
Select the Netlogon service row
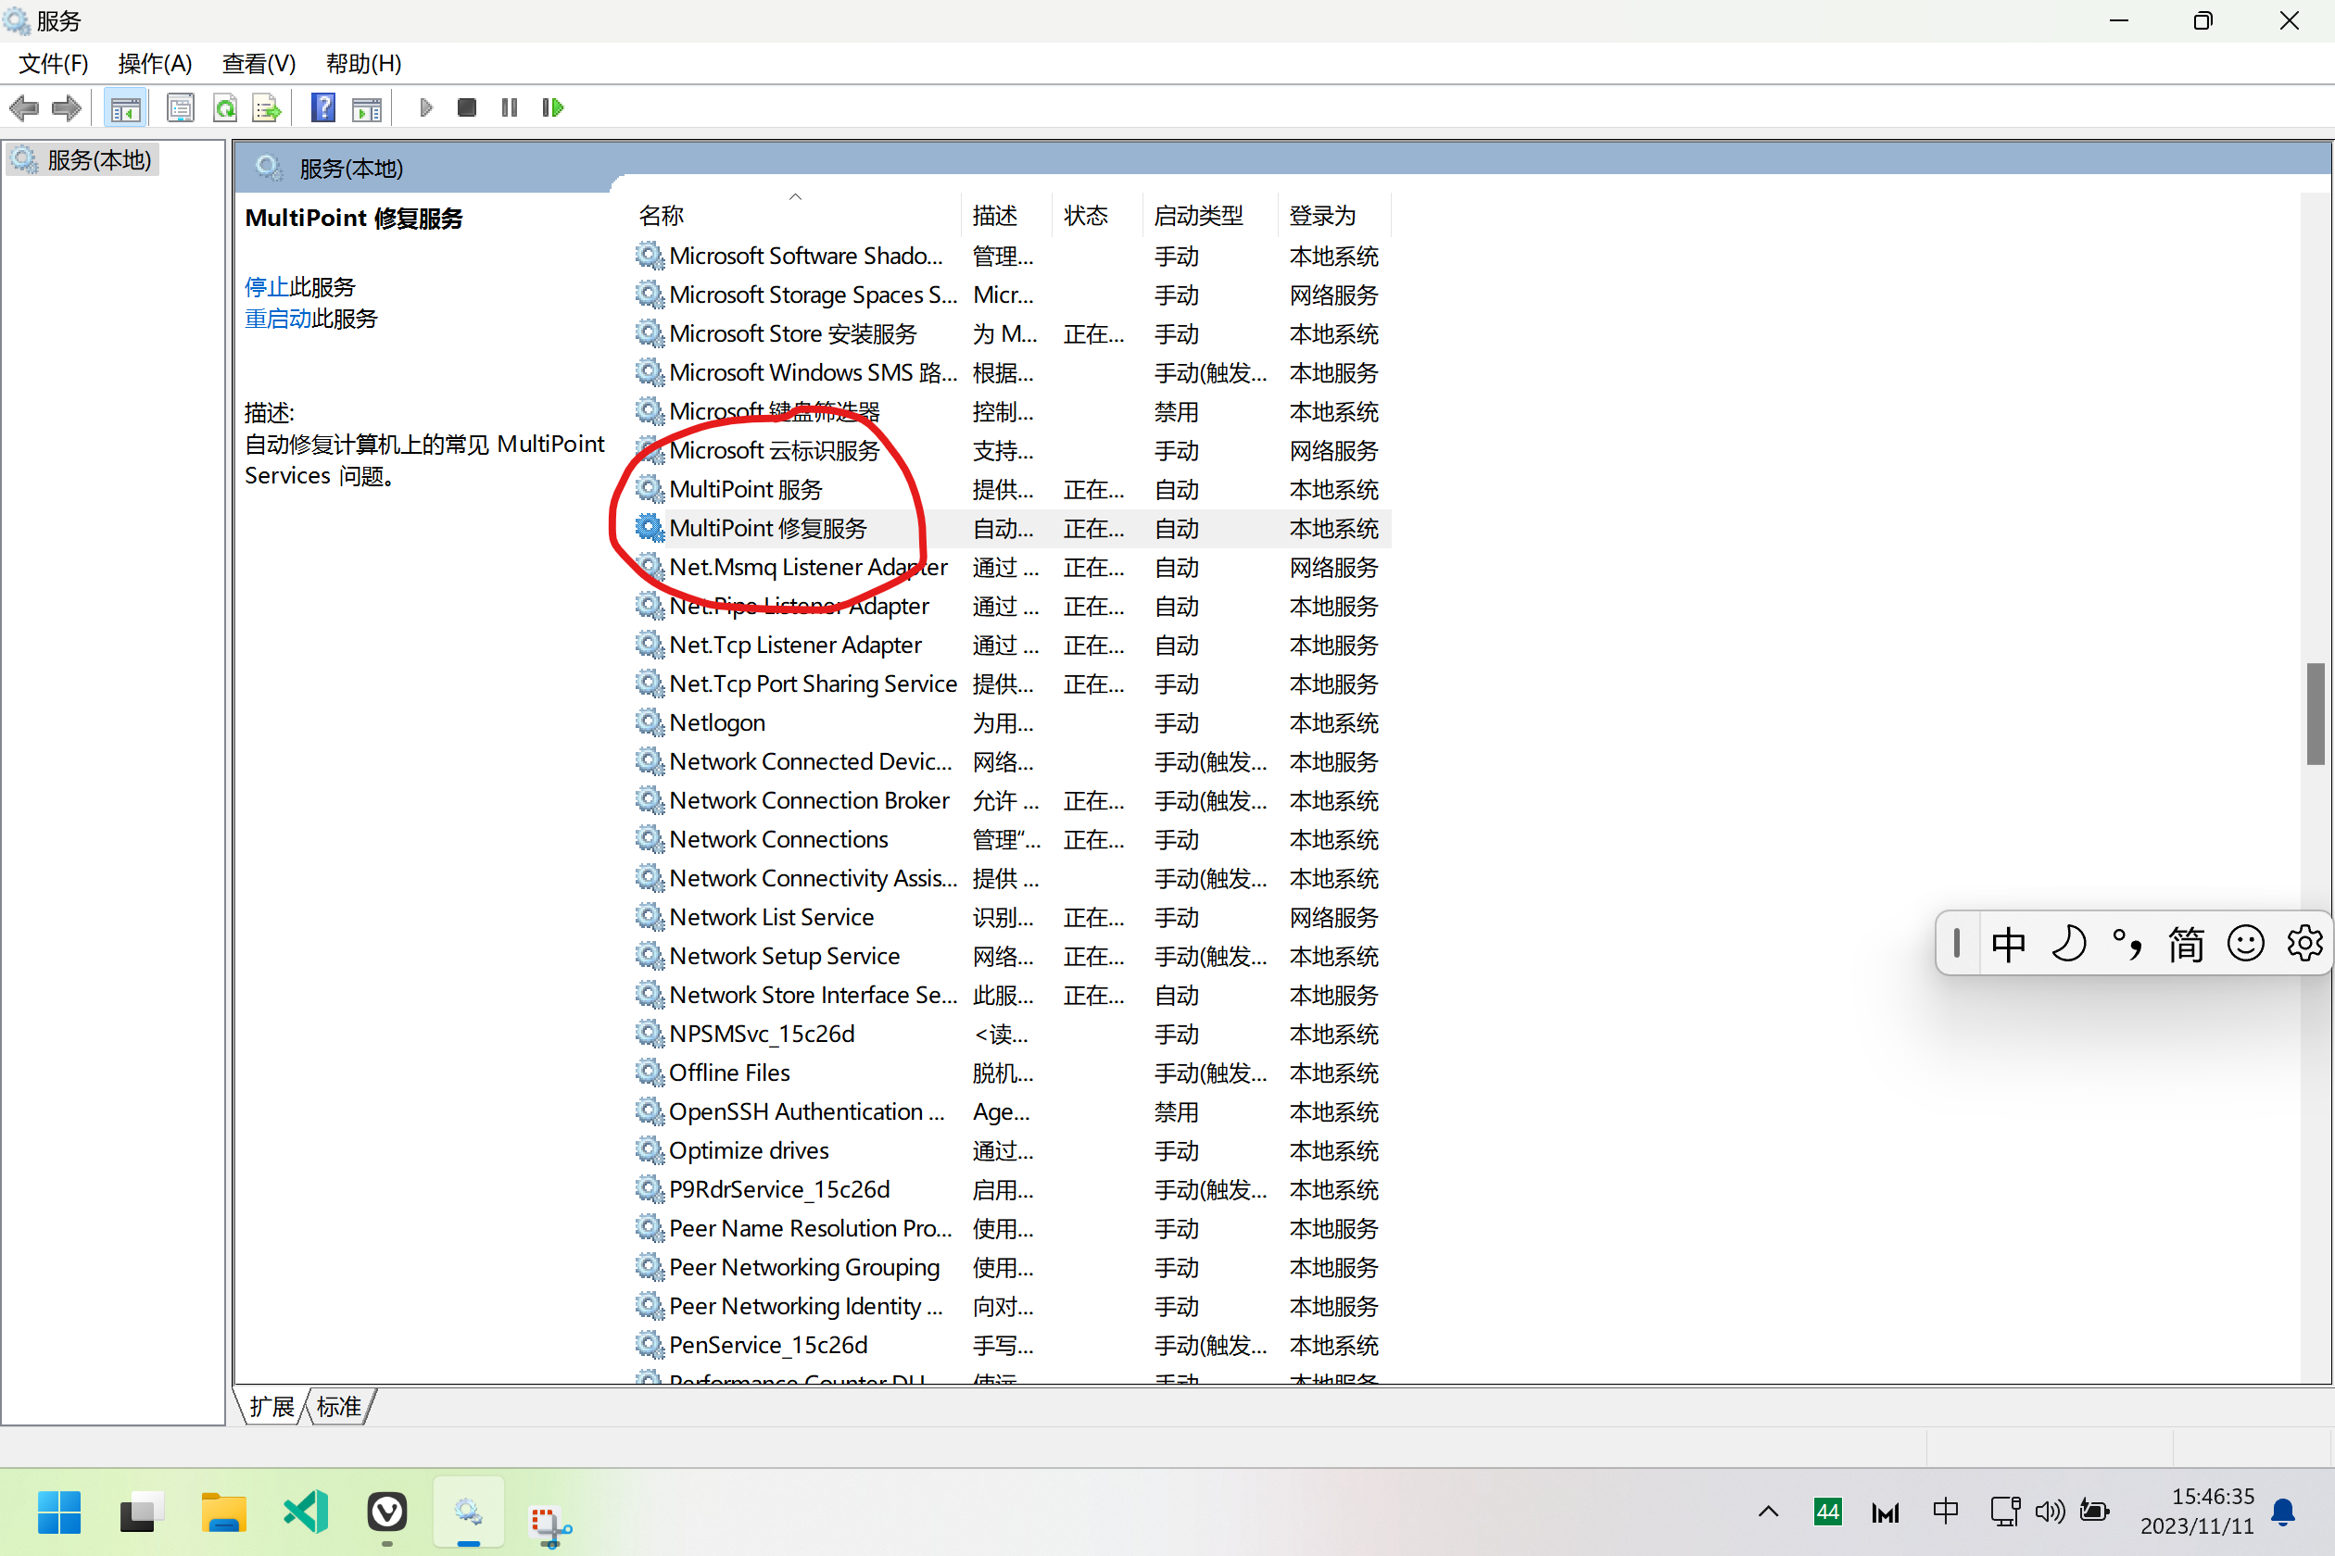[1011, 722]
